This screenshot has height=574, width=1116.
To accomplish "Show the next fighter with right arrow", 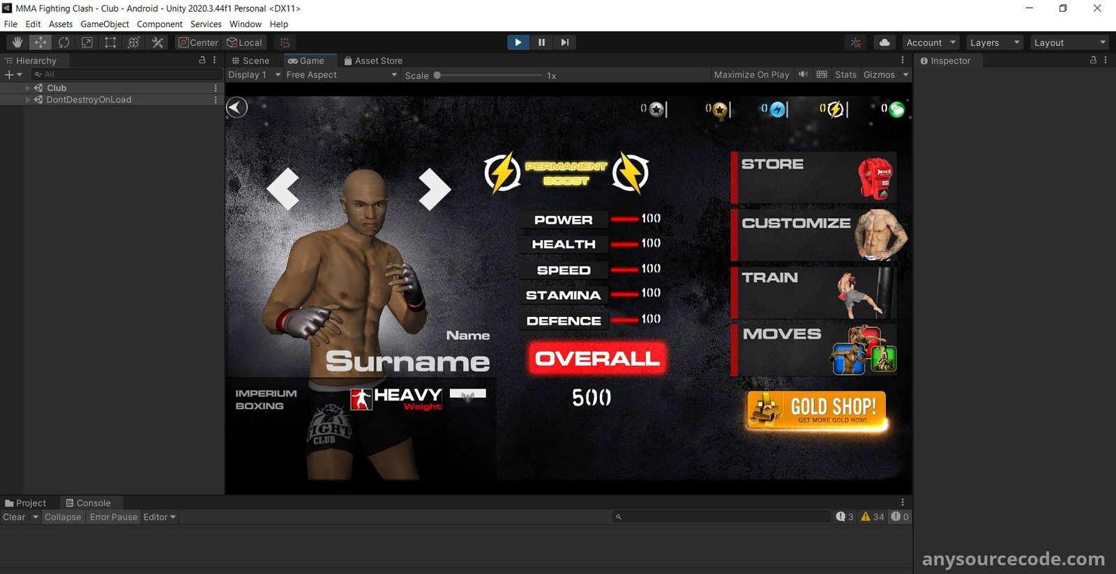I will point(434,189).
